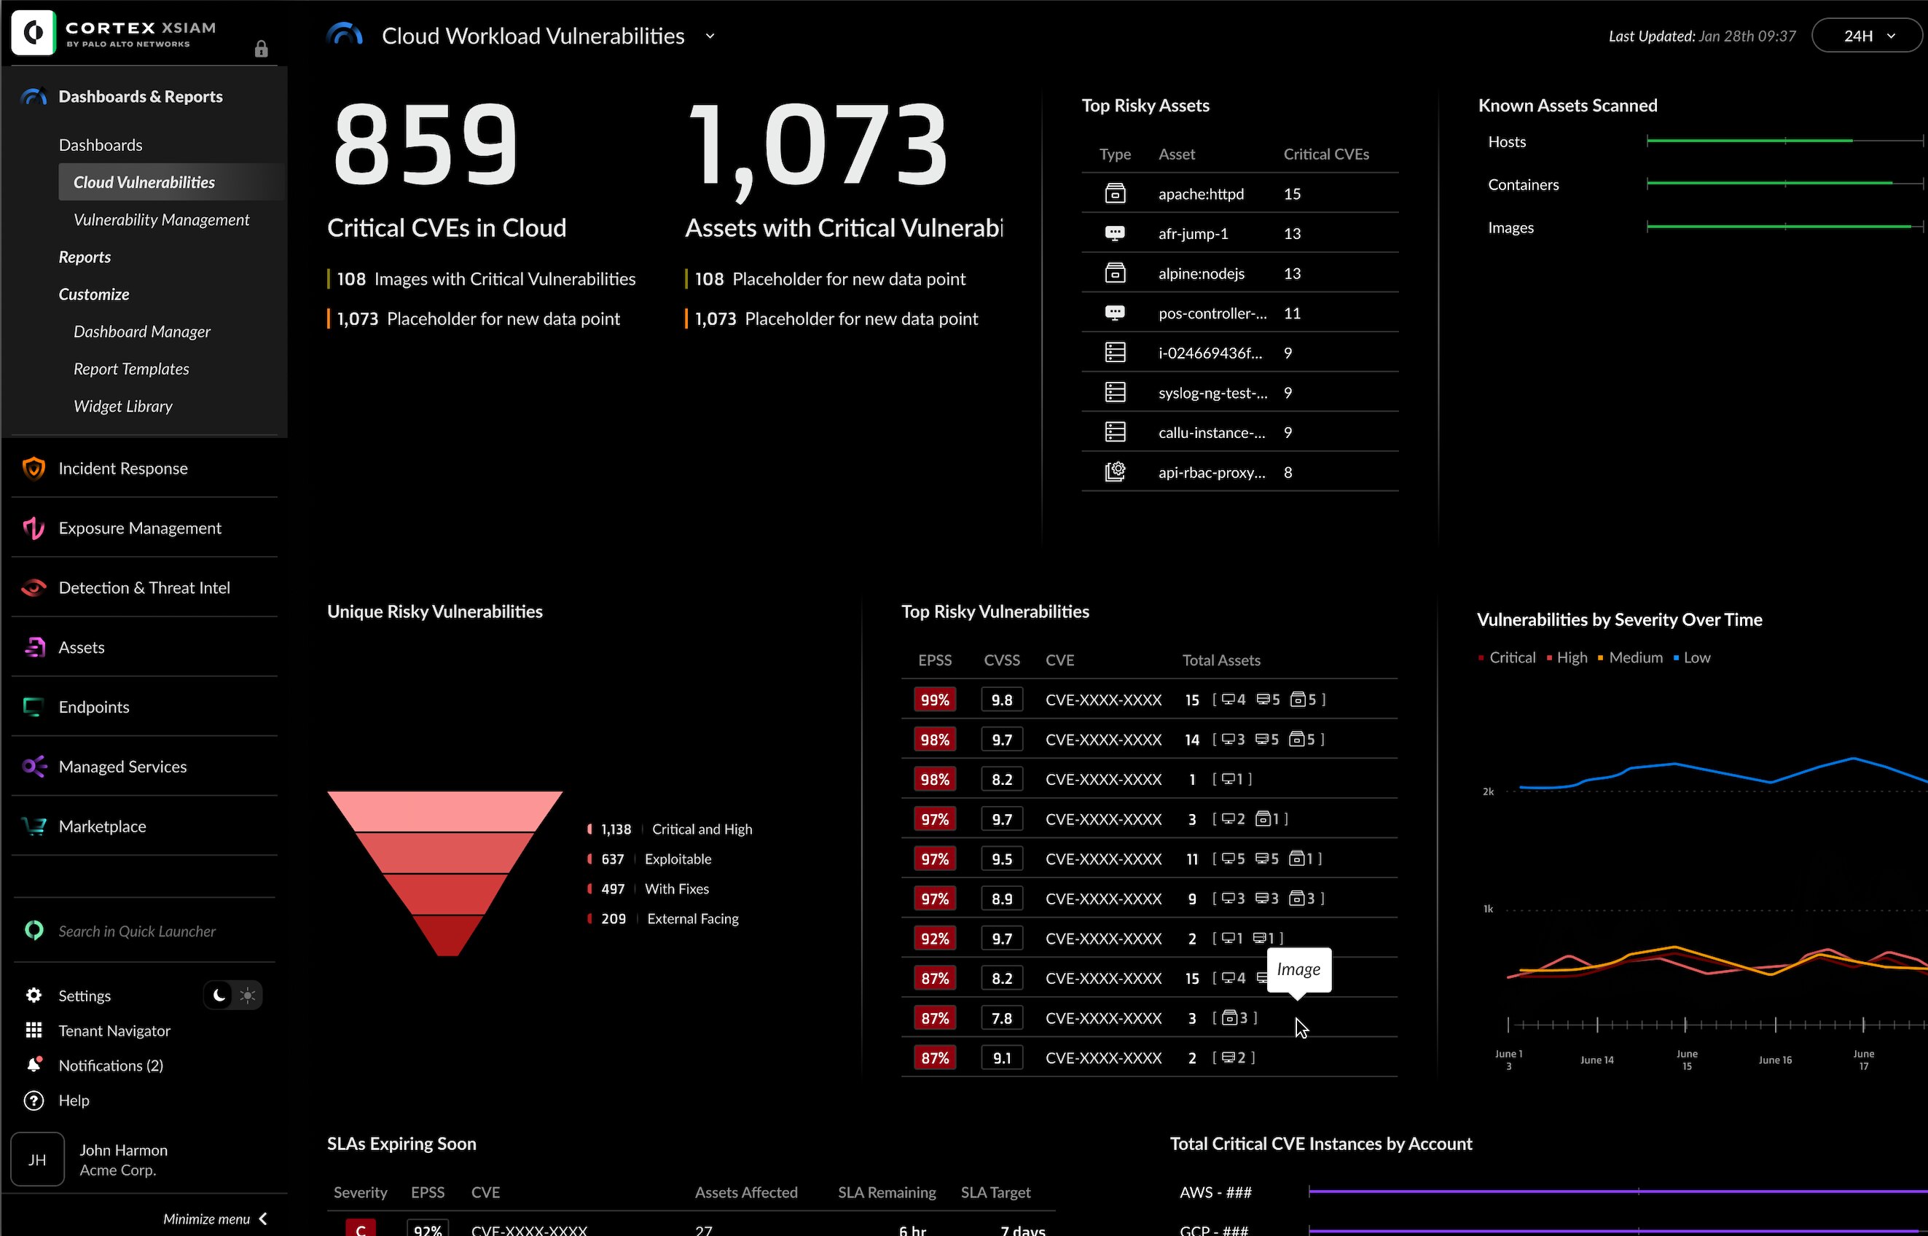Click the Notifications badge indicator
Viewport: 1928px width, 1236px height.
[x=41, y=1057]
